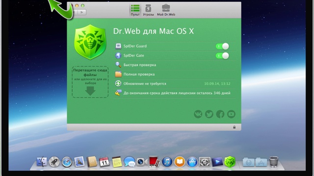
Task: Click the forward navigation arrow button
Action: click(x=82, y=12)
